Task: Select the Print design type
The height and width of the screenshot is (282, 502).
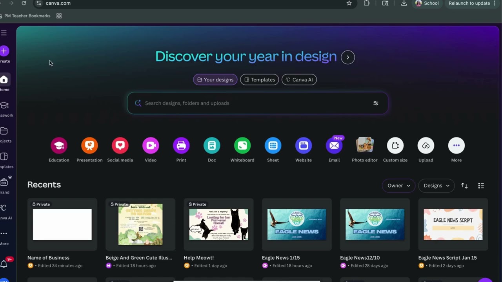Action: pos(181,146)
